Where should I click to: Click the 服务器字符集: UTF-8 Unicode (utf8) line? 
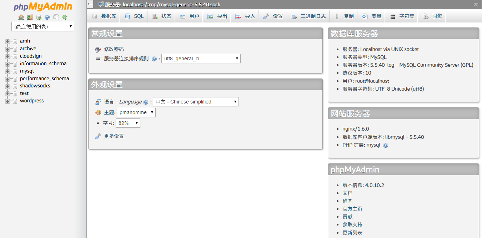(383, 89)
